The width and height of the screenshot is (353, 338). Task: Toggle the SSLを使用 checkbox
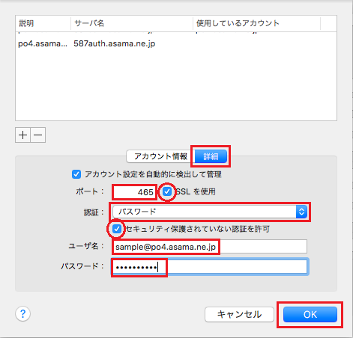coord(167,191)
